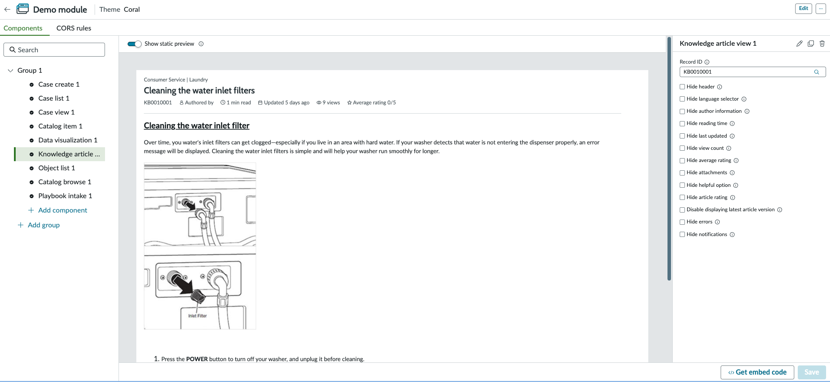The image size is (830, 382).
Task: Click the trash delete icon in properties panel
Action: (822, 44)
